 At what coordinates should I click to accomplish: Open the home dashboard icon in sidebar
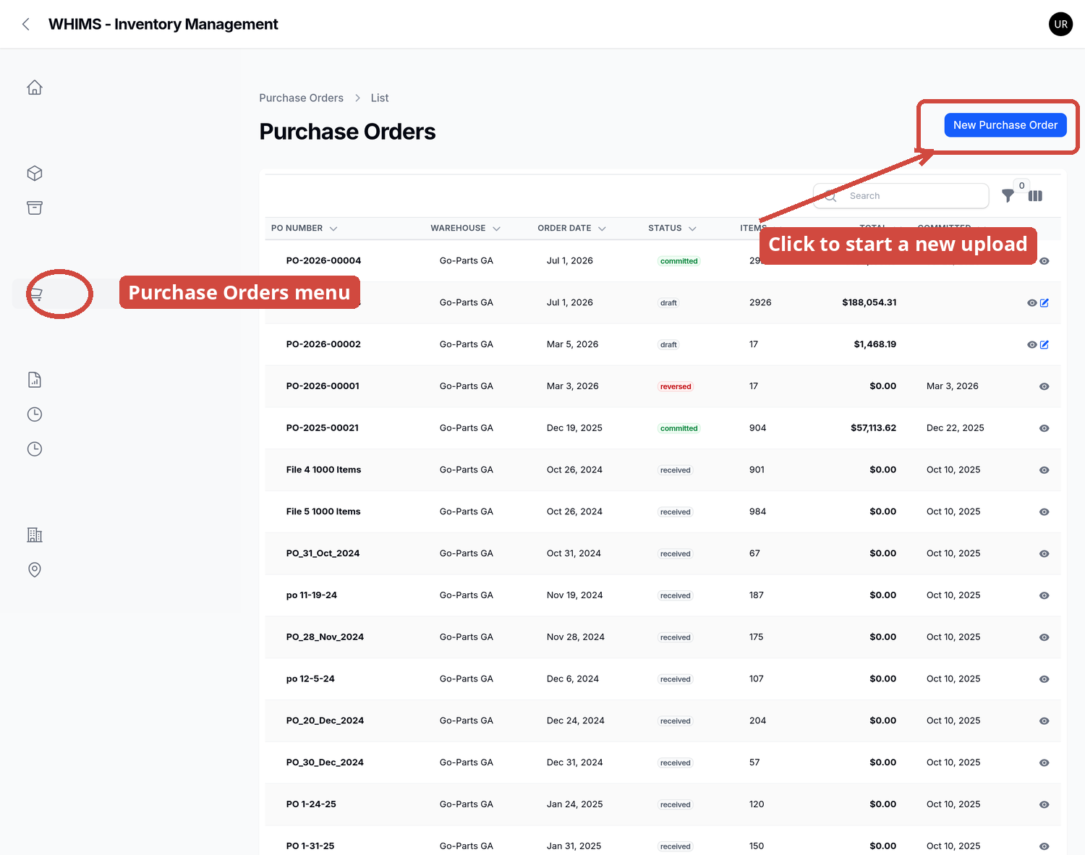point(35,88)
